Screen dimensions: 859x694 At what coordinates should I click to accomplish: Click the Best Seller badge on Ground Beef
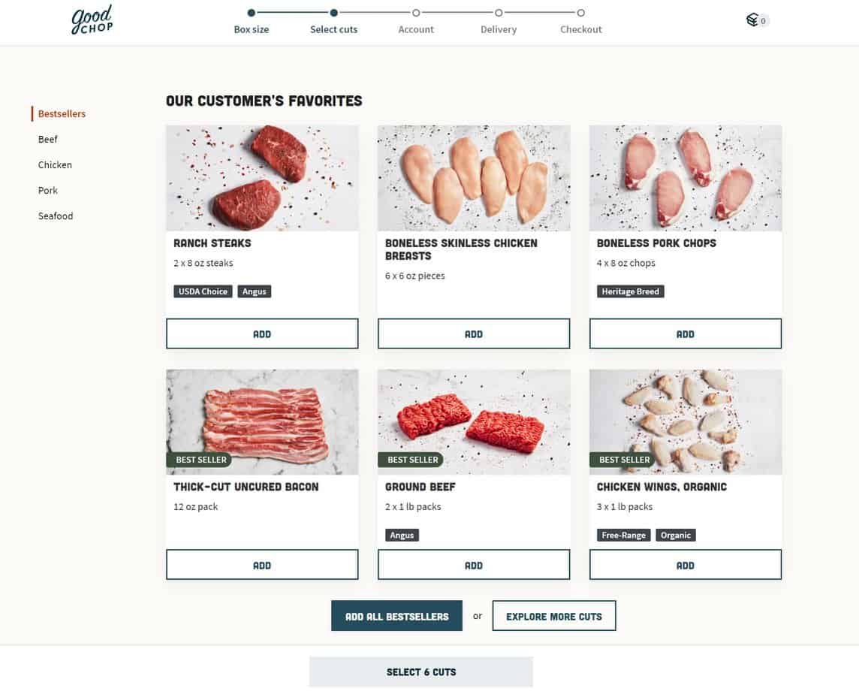pyautogui.click(x=411, y=459)
